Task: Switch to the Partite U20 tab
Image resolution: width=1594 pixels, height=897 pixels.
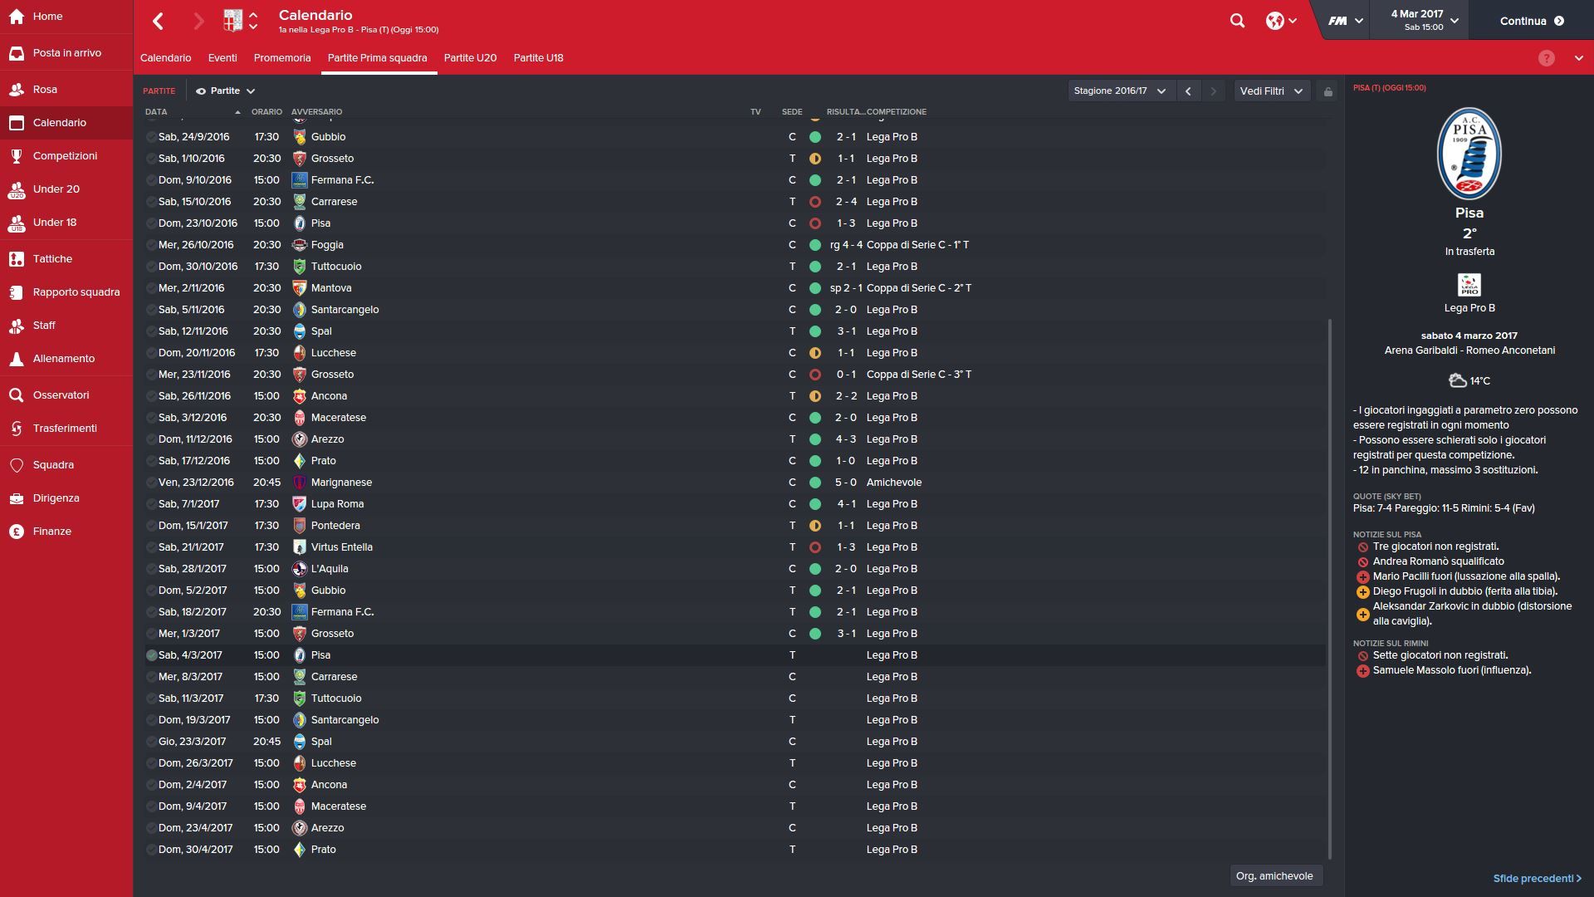Action: tap(470, 58)
